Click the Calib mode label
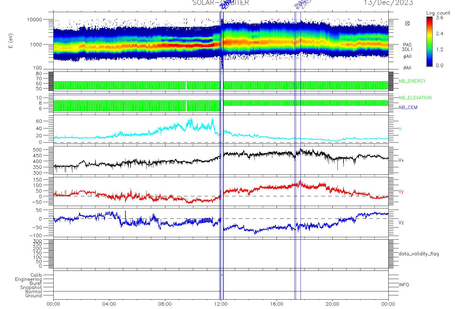Viewport: 458px width, 309px height. (x=36, y=275)
